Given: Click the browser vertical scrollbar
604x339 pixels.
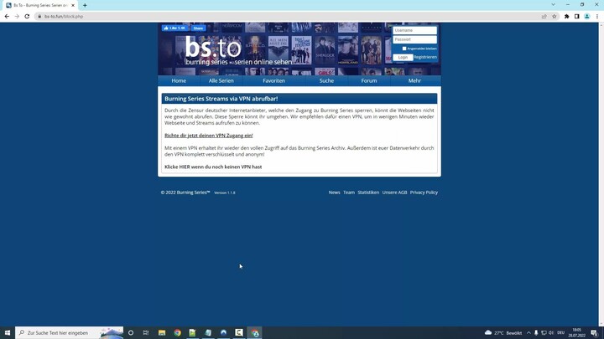Looking at the screenshot, I should tap(601, 174).
